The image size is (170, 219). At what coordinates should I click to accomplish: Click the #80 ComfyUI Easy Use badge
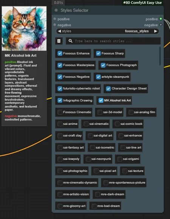(x=142, y=3)
